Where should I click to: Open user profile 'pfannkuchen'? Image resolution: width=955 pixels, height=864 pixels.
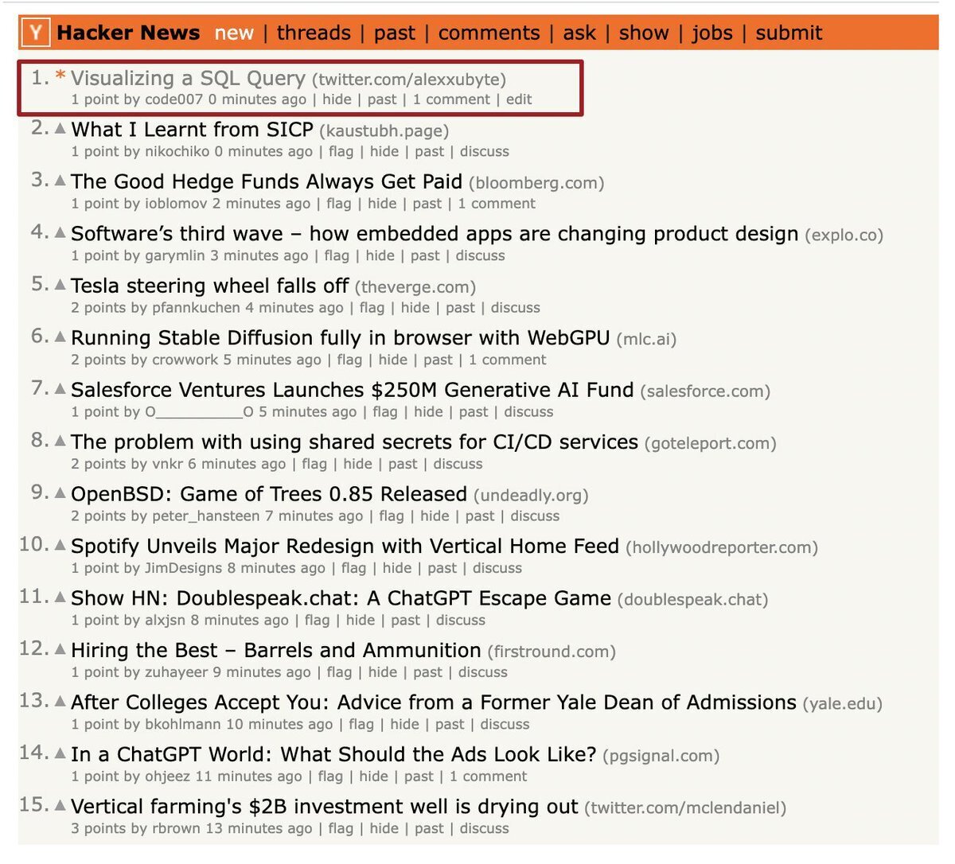point(196,308)
